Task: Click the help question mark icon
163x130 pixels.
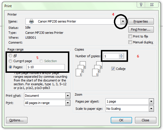Action: pos(141,5)
